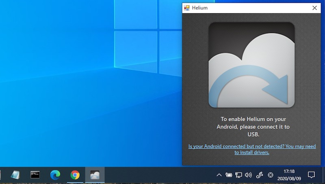Open Google Chrome from the taskbar
The width and height of the screenshot is (325, 184).
pyautogui.click(x=75, y=175)
